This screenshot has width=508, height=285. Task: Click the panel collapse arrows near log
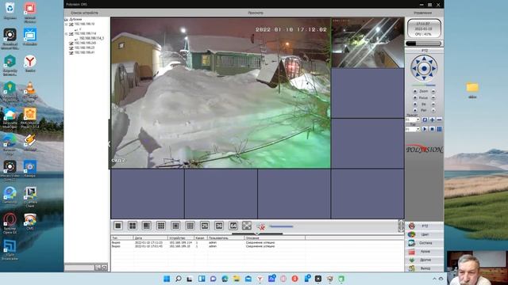tap(401, 226)
